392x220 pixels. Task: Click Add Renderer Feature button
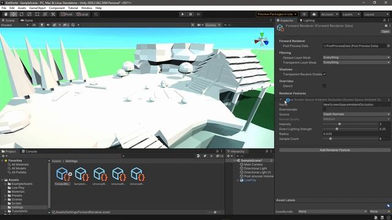pos(335,150)
